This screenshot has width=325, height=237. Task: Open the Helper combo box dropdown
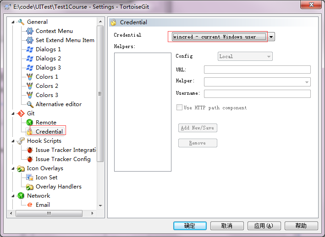click(x=307, y=82)
